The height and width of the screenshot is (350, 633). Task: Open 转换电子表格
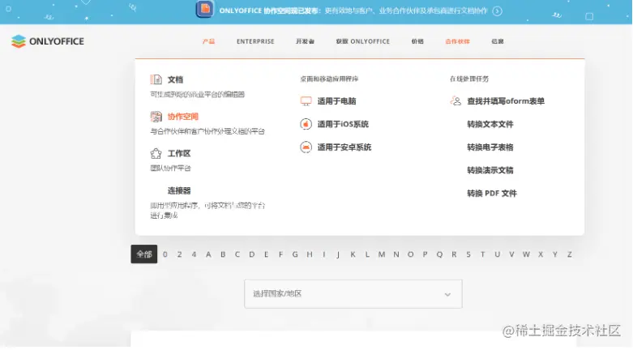click(490, 147)
